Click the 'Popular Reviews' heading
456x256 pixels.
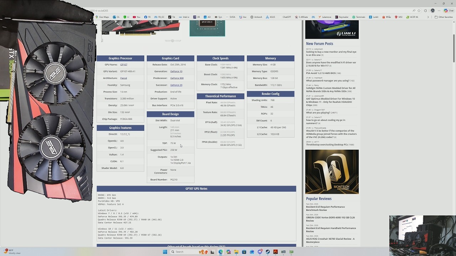318,199
